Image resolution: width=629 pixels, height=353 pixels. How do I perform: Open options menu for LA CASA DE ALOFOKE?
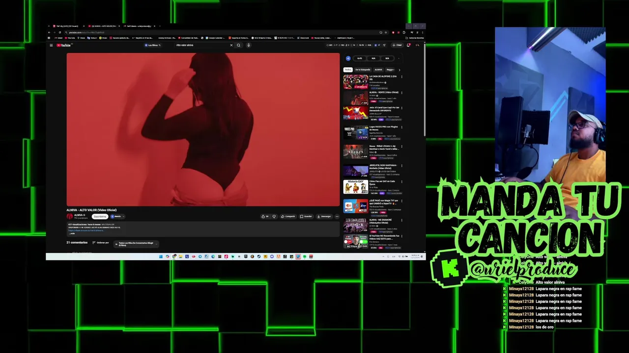pyautogui.click(x=401, y=76)
